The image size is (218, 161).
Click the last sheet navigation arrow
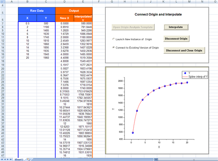(x=11, y=159)
